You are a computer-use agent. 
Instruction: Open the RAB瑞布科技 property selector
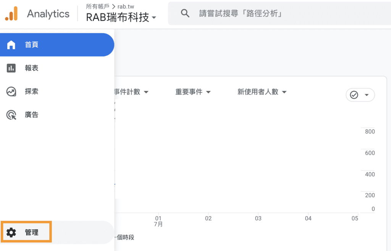click(121, 18)
